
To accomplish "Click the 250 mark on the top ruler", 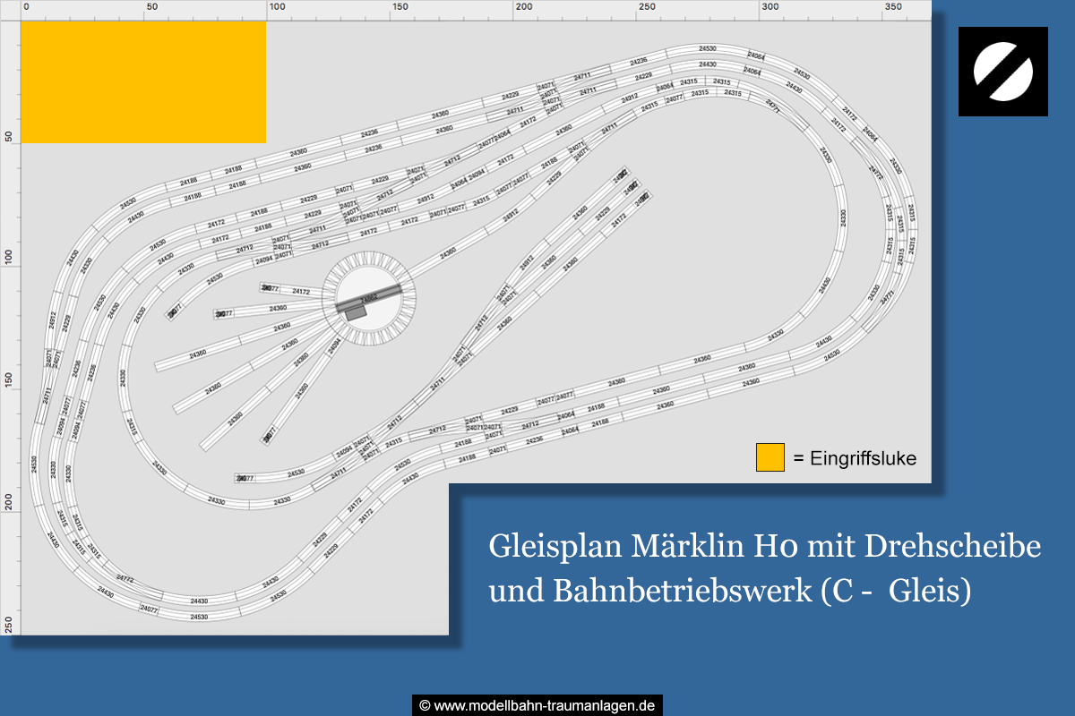I will [x=646, y=6].
